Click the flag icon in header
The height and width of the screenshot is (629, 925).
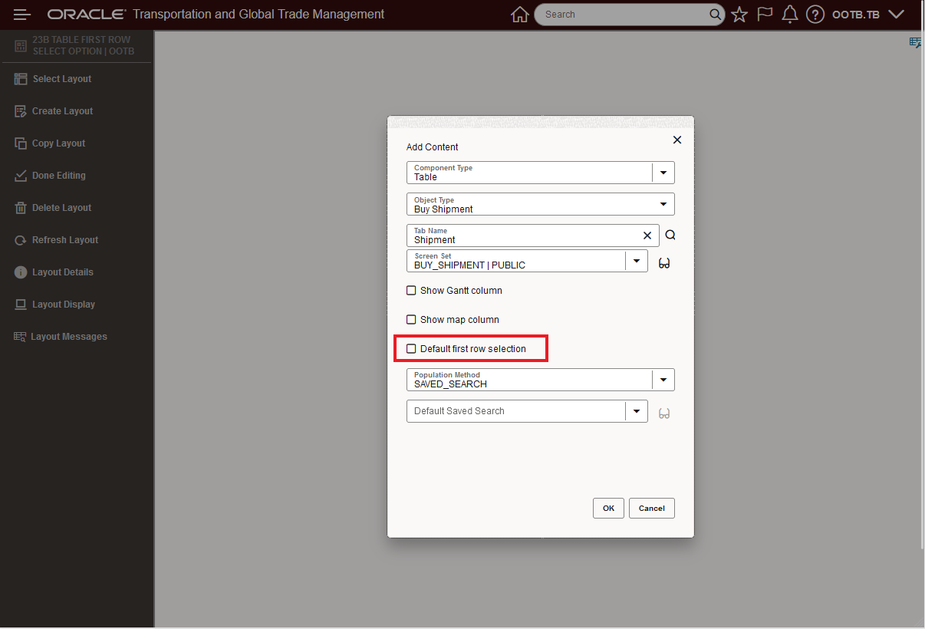[765, 15]
